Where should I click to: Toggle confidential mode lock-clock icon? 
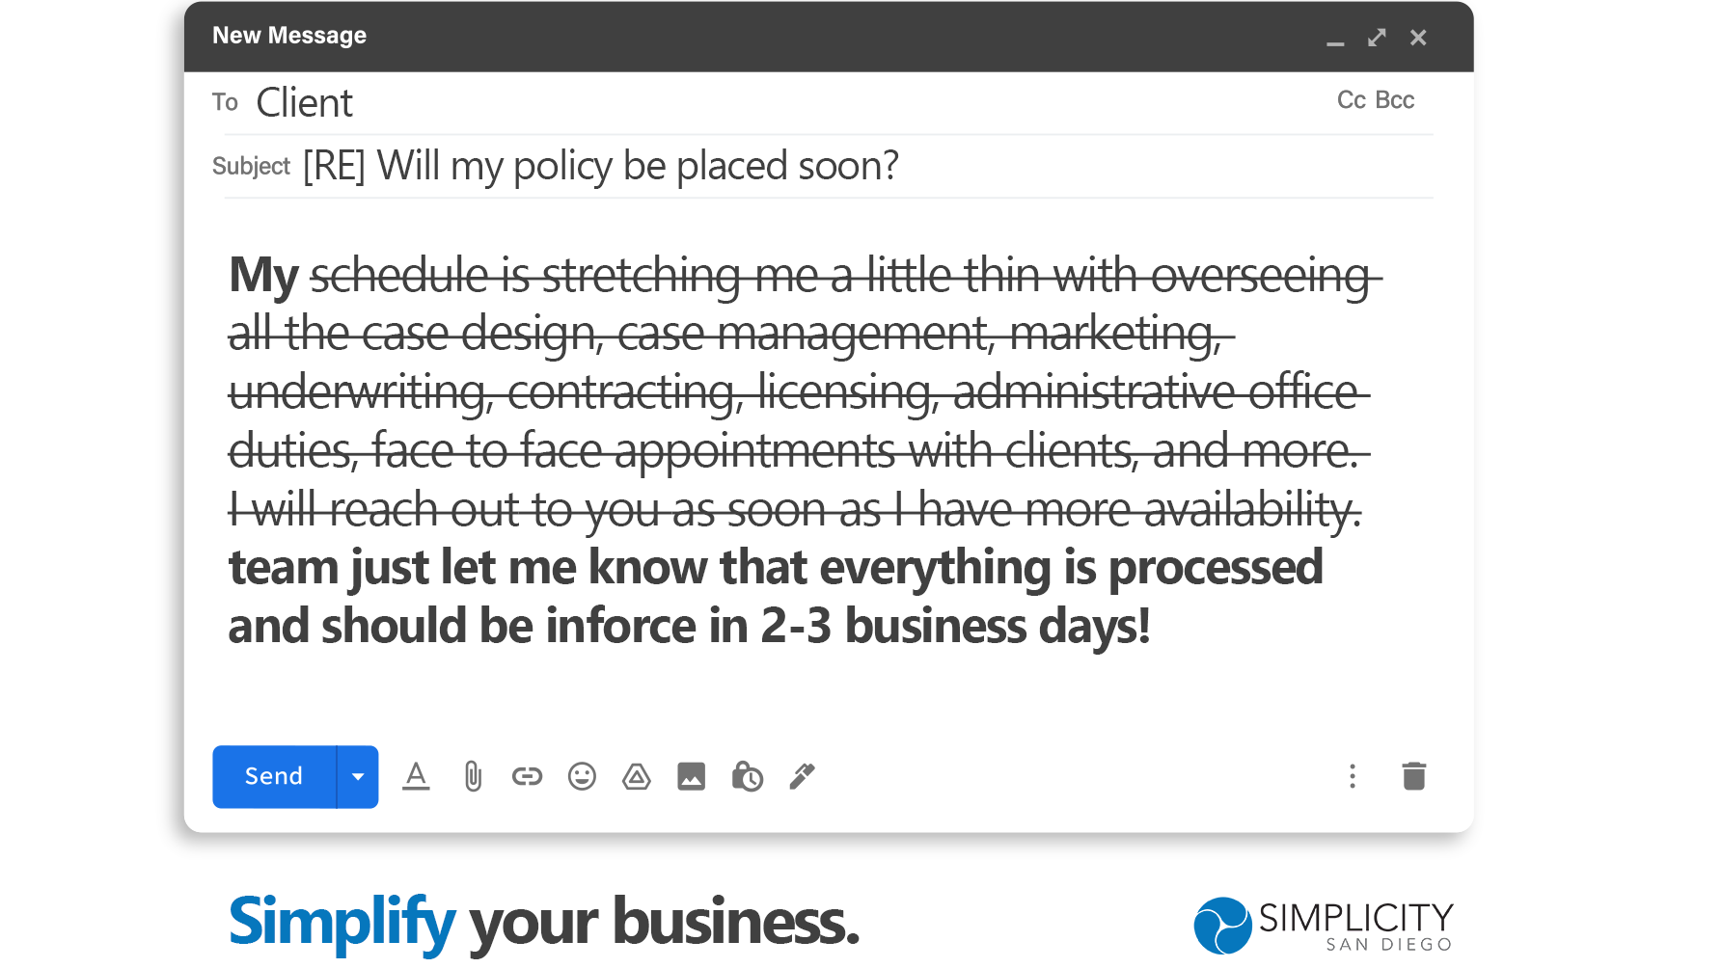click(x=747, y=776)
